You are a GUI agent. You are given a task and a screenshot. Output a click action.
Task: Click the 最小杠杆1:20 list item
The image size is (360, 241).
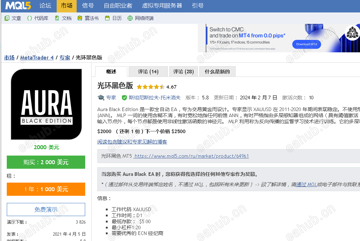[126, 227]
